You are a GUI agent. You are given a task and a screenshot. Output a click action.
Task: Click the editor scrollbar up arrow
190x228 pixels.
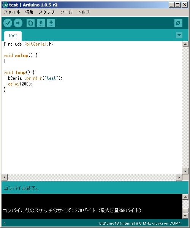click(x=185, y=44)
